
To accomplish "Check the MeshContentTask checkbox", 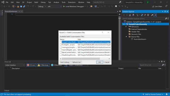I will (61, 52).
